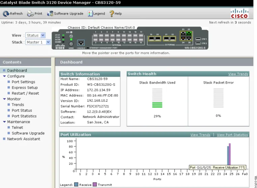Click View Trends link in Port Utilization

pos(200,135)
